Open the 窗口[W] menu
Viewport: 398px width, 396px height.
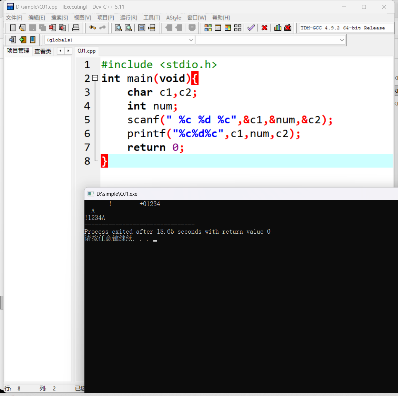click(x=197, y=18)
